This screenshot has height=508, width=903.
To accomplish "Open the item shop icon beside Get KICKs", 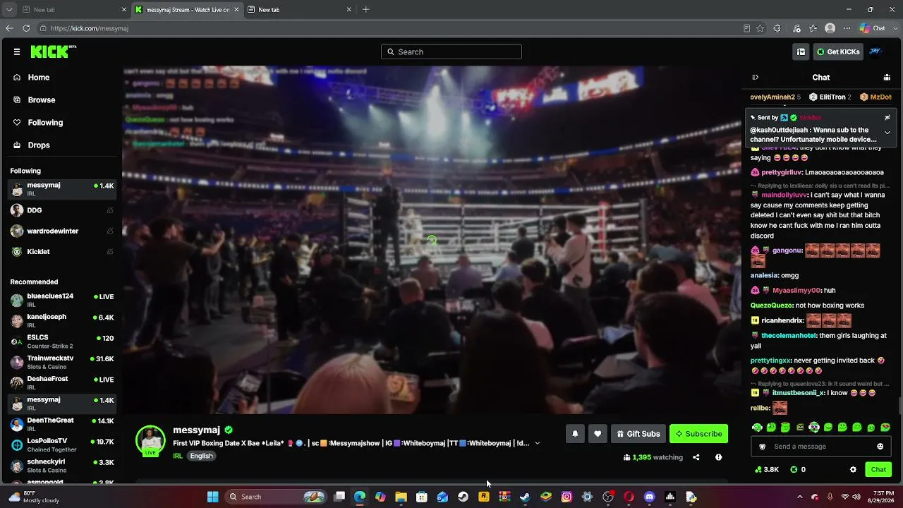I will click(x=801, y=52).
